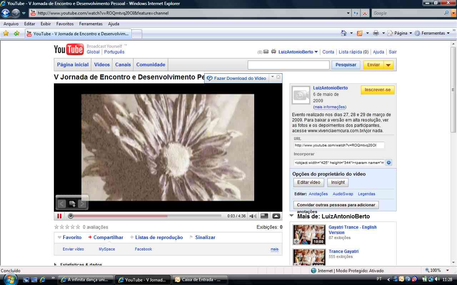Click the IE Stop loading button

pos(365,13)
